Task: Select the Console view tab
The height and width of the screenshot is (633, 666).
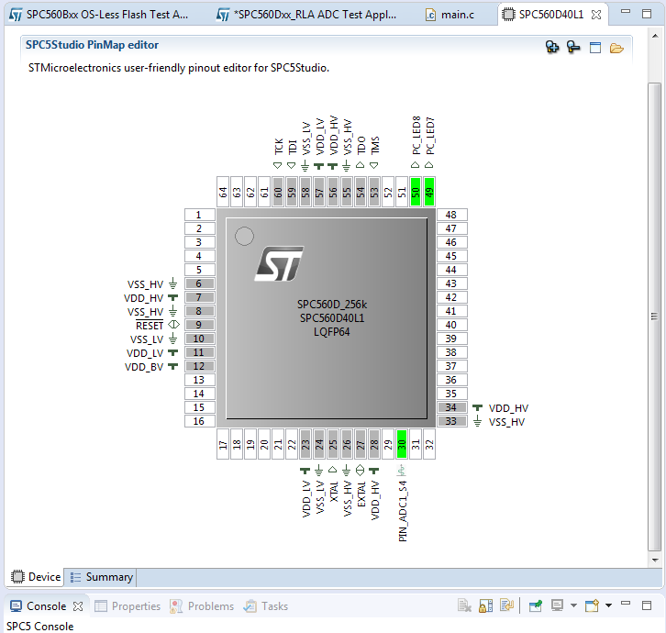Action: tap(39, 606)
